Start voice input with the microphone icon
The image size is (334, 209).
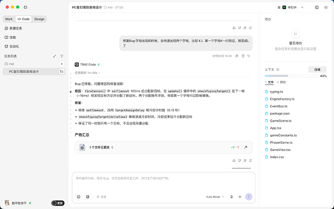(231, 197)
